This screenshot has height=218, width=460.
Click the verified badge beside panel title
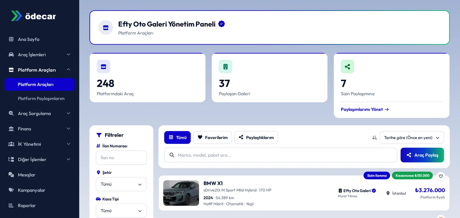click(x=221, y=24)
